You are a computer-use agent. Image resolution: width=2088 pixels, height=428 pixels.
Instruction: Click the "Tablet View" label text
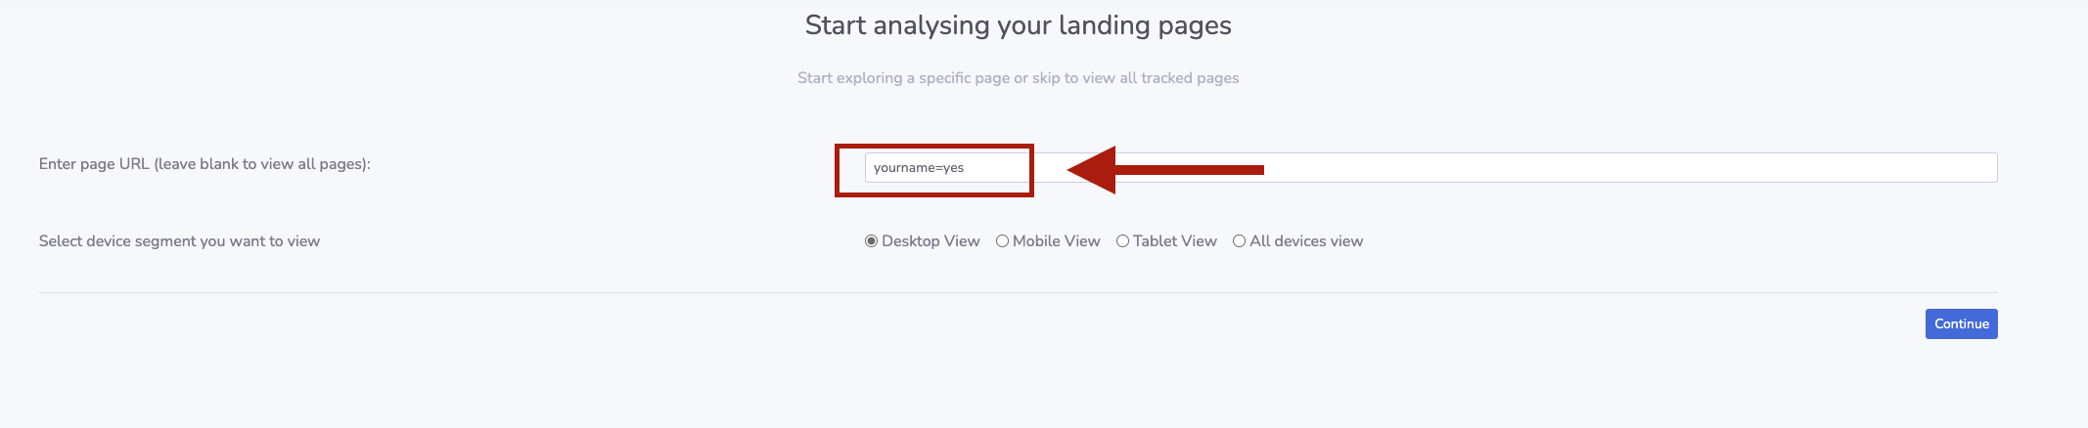(x=1174, y=241)
